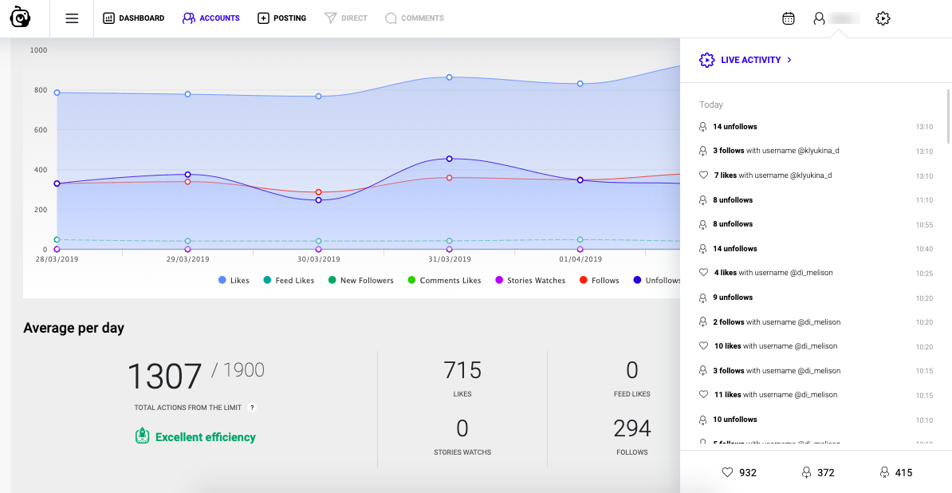
Task: Toggle Comments Likes legend item
Action: click(444, 281)
